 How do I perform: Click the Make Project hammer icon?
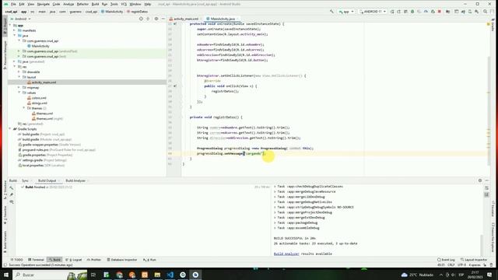pyautogui.click(x=331, y=12)
